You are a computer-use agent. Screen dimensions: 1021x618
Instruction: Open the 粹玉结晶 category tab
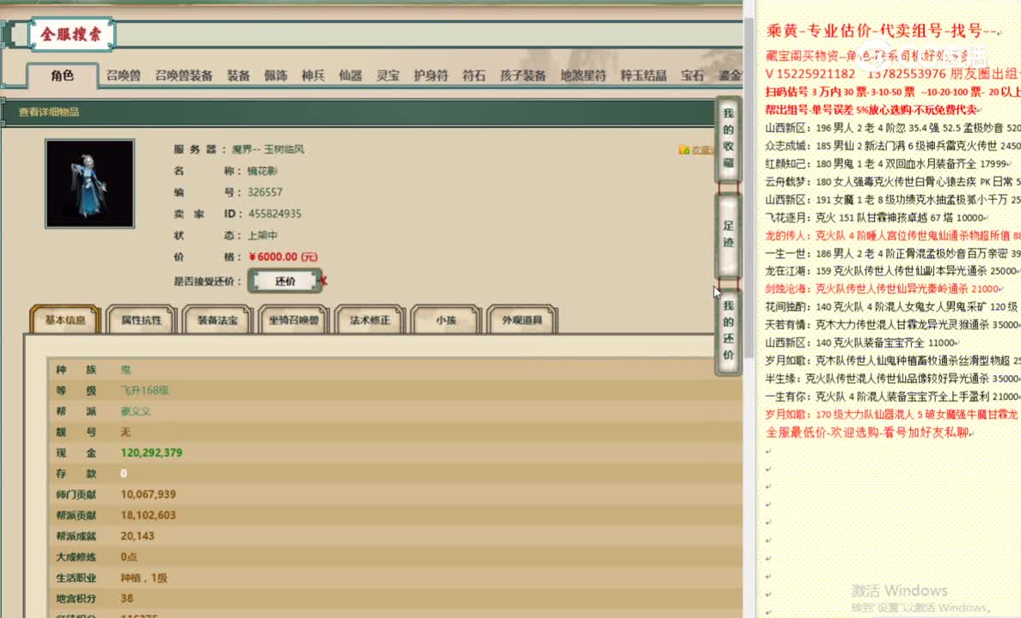[x=644, y=76]
